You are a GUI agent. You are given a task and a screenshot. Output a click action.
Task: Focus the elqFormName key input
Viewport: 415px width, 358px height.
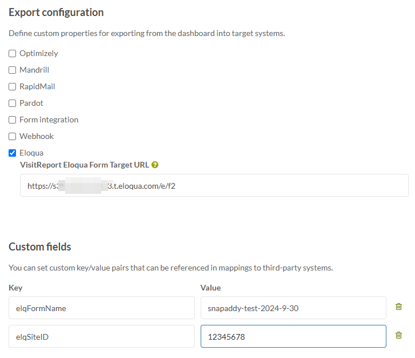pos(102,308)
